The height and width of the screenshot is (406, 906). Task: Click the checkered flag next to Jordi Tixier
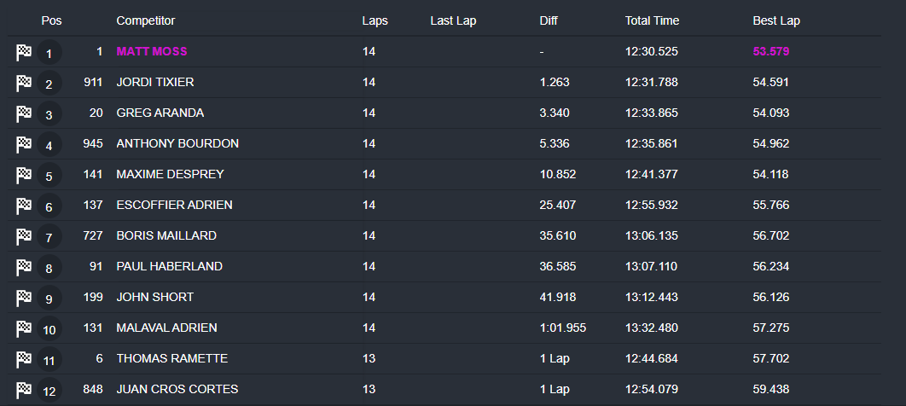(24, 84)
